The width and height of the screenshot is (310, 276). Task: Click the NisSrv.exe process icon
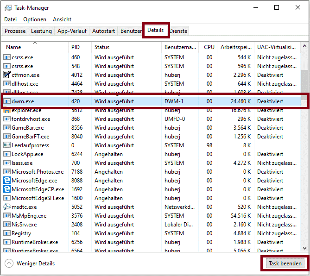[7, 225]
